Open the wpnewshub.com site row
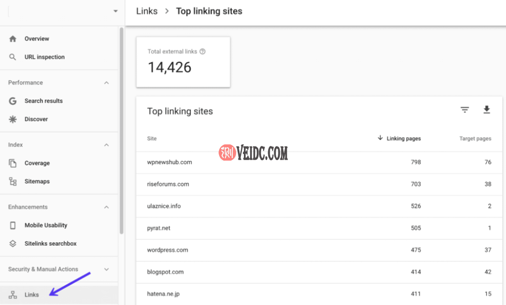506x305 pixels. (x=170, y=162)
